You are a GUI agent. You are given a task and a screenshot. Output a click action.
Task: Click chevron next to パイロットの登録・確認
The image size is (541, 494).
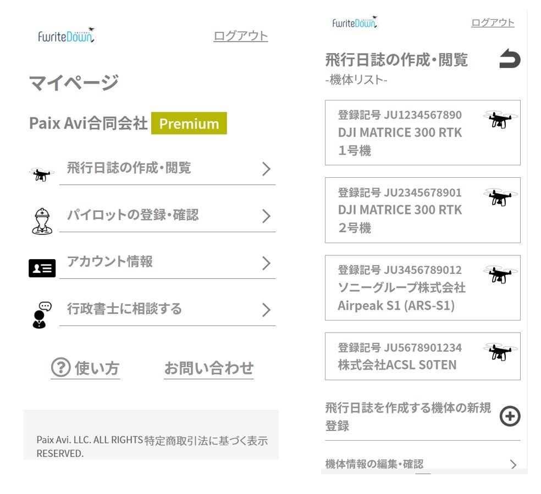click(x=266, y=216)
